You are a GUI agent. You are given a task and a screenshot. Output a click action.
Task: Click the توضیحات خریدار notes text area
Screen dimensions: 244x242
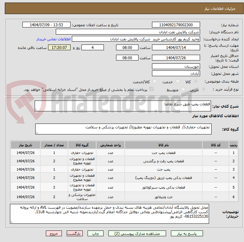click(x=109, y=214)
